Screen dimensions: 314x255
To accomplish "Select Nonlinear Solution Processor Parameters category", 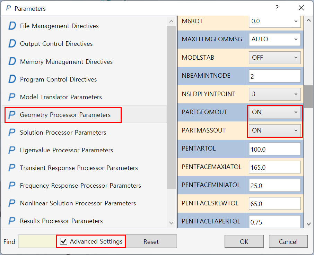I will coord(78,203).
